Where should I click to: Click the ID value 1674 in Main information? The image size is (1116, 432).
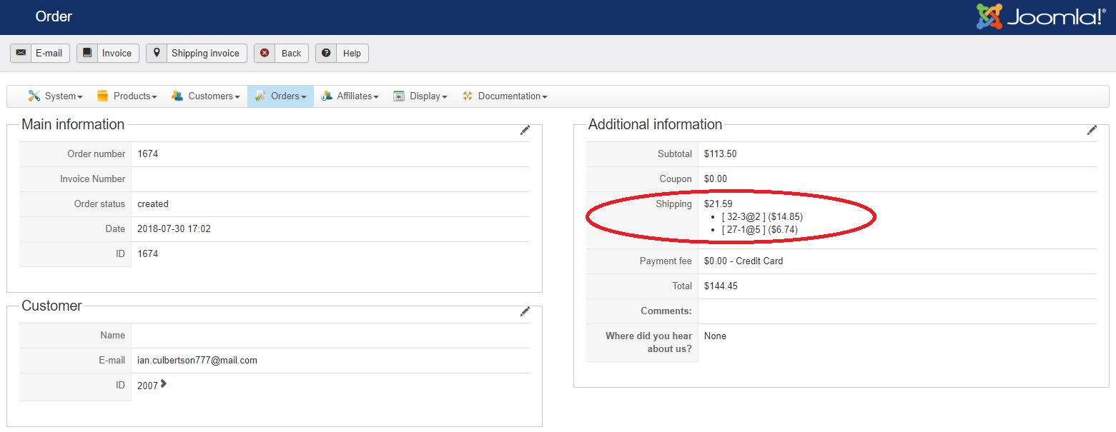point(148,253)
